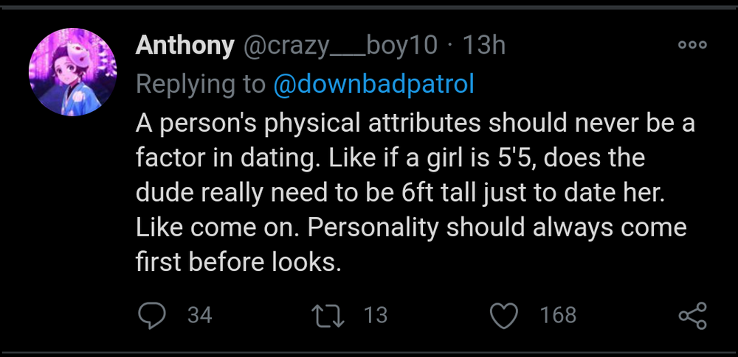
Task: Open the three-dot more options menu
Action: point(692,45)
